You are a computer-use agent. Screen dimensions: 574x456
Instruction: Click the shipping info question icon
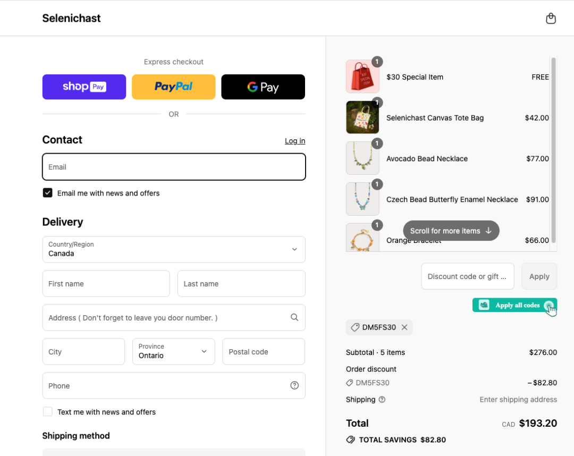click(x=382, y=400)
